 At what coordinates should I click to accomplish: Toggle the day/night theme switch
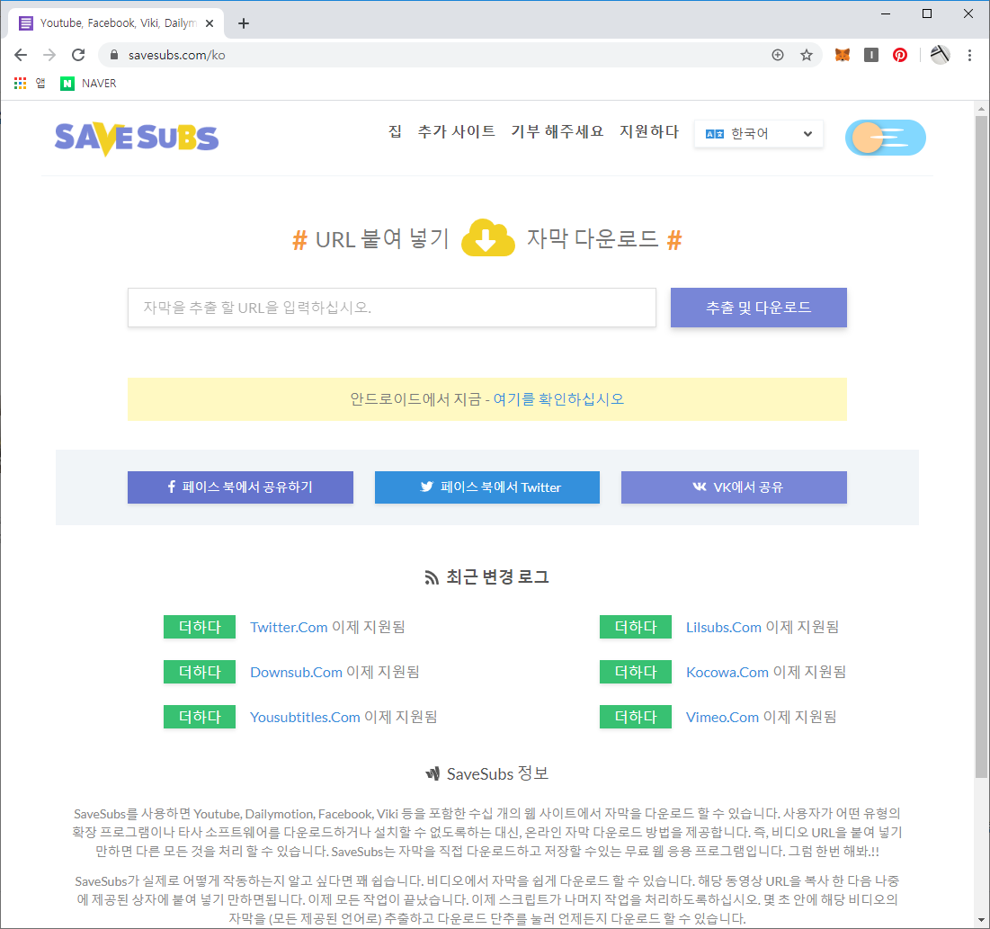pyautogui.click(x=885, y=138)
